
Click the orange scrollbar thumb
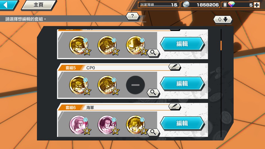[221, 46]
